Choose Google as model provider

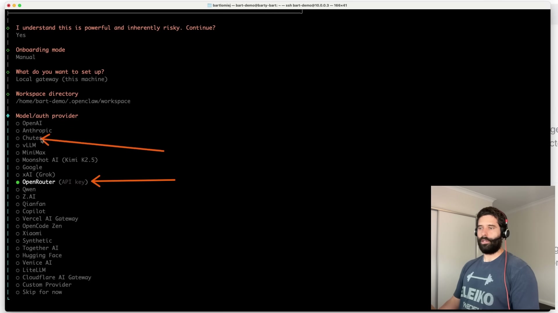(29, 167)
